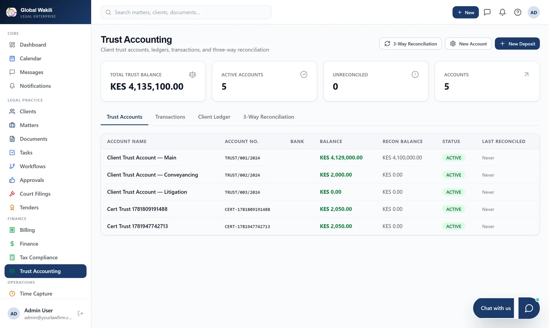Click account number CERT-1781947742713

click(247, 226)
